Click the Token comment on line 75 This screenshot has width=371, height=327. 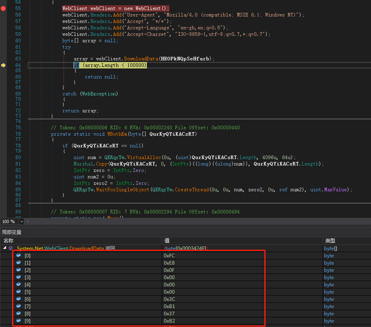[145, 128]
